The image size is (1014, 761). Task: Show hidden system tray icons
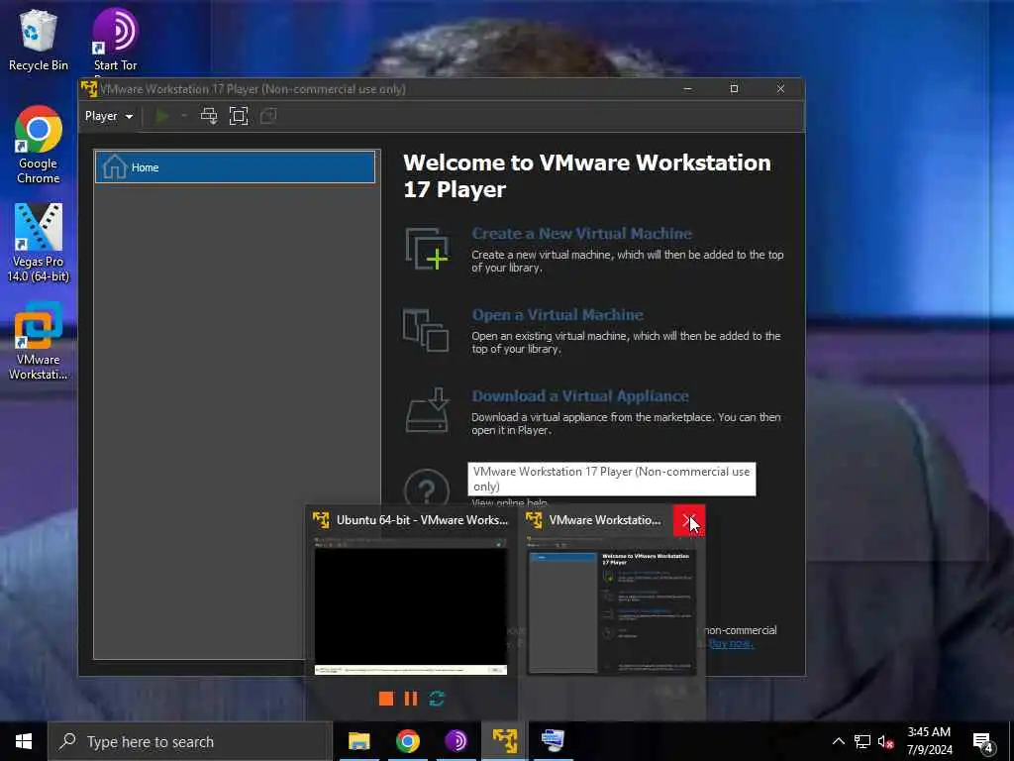click(x=838, y=741)
